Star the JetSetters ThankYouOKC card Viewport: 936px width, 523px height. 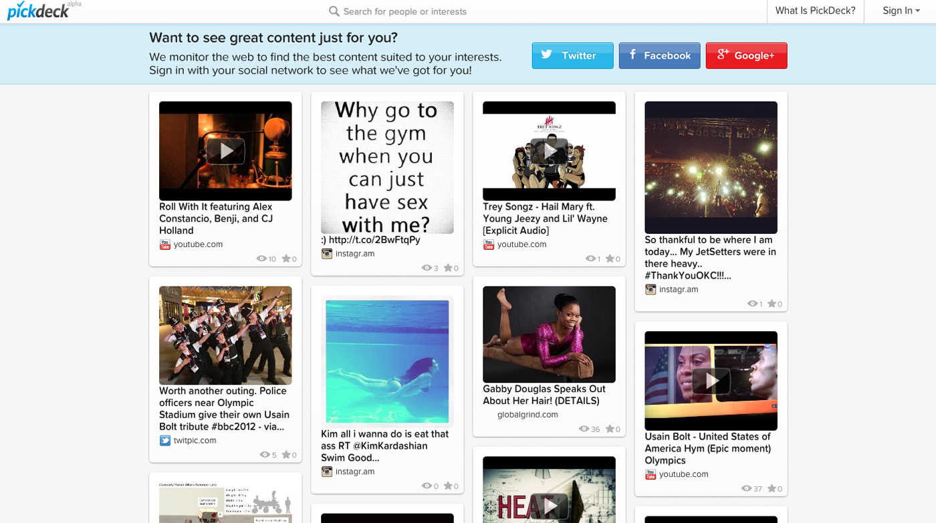point(771,304)
